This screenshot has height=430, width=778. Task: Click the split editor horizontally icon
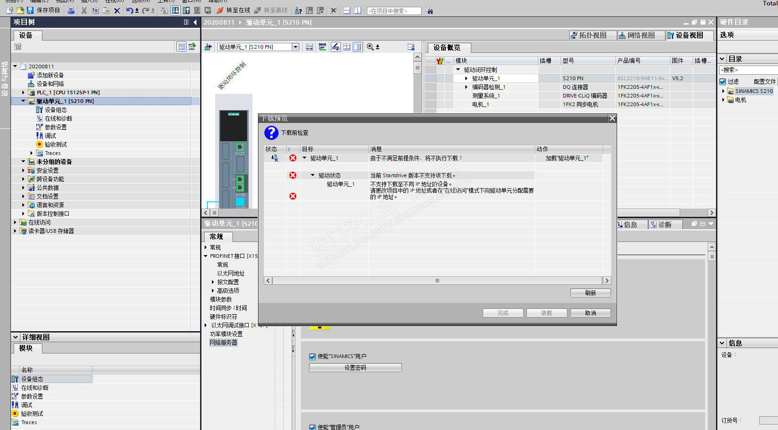point(347,10)
